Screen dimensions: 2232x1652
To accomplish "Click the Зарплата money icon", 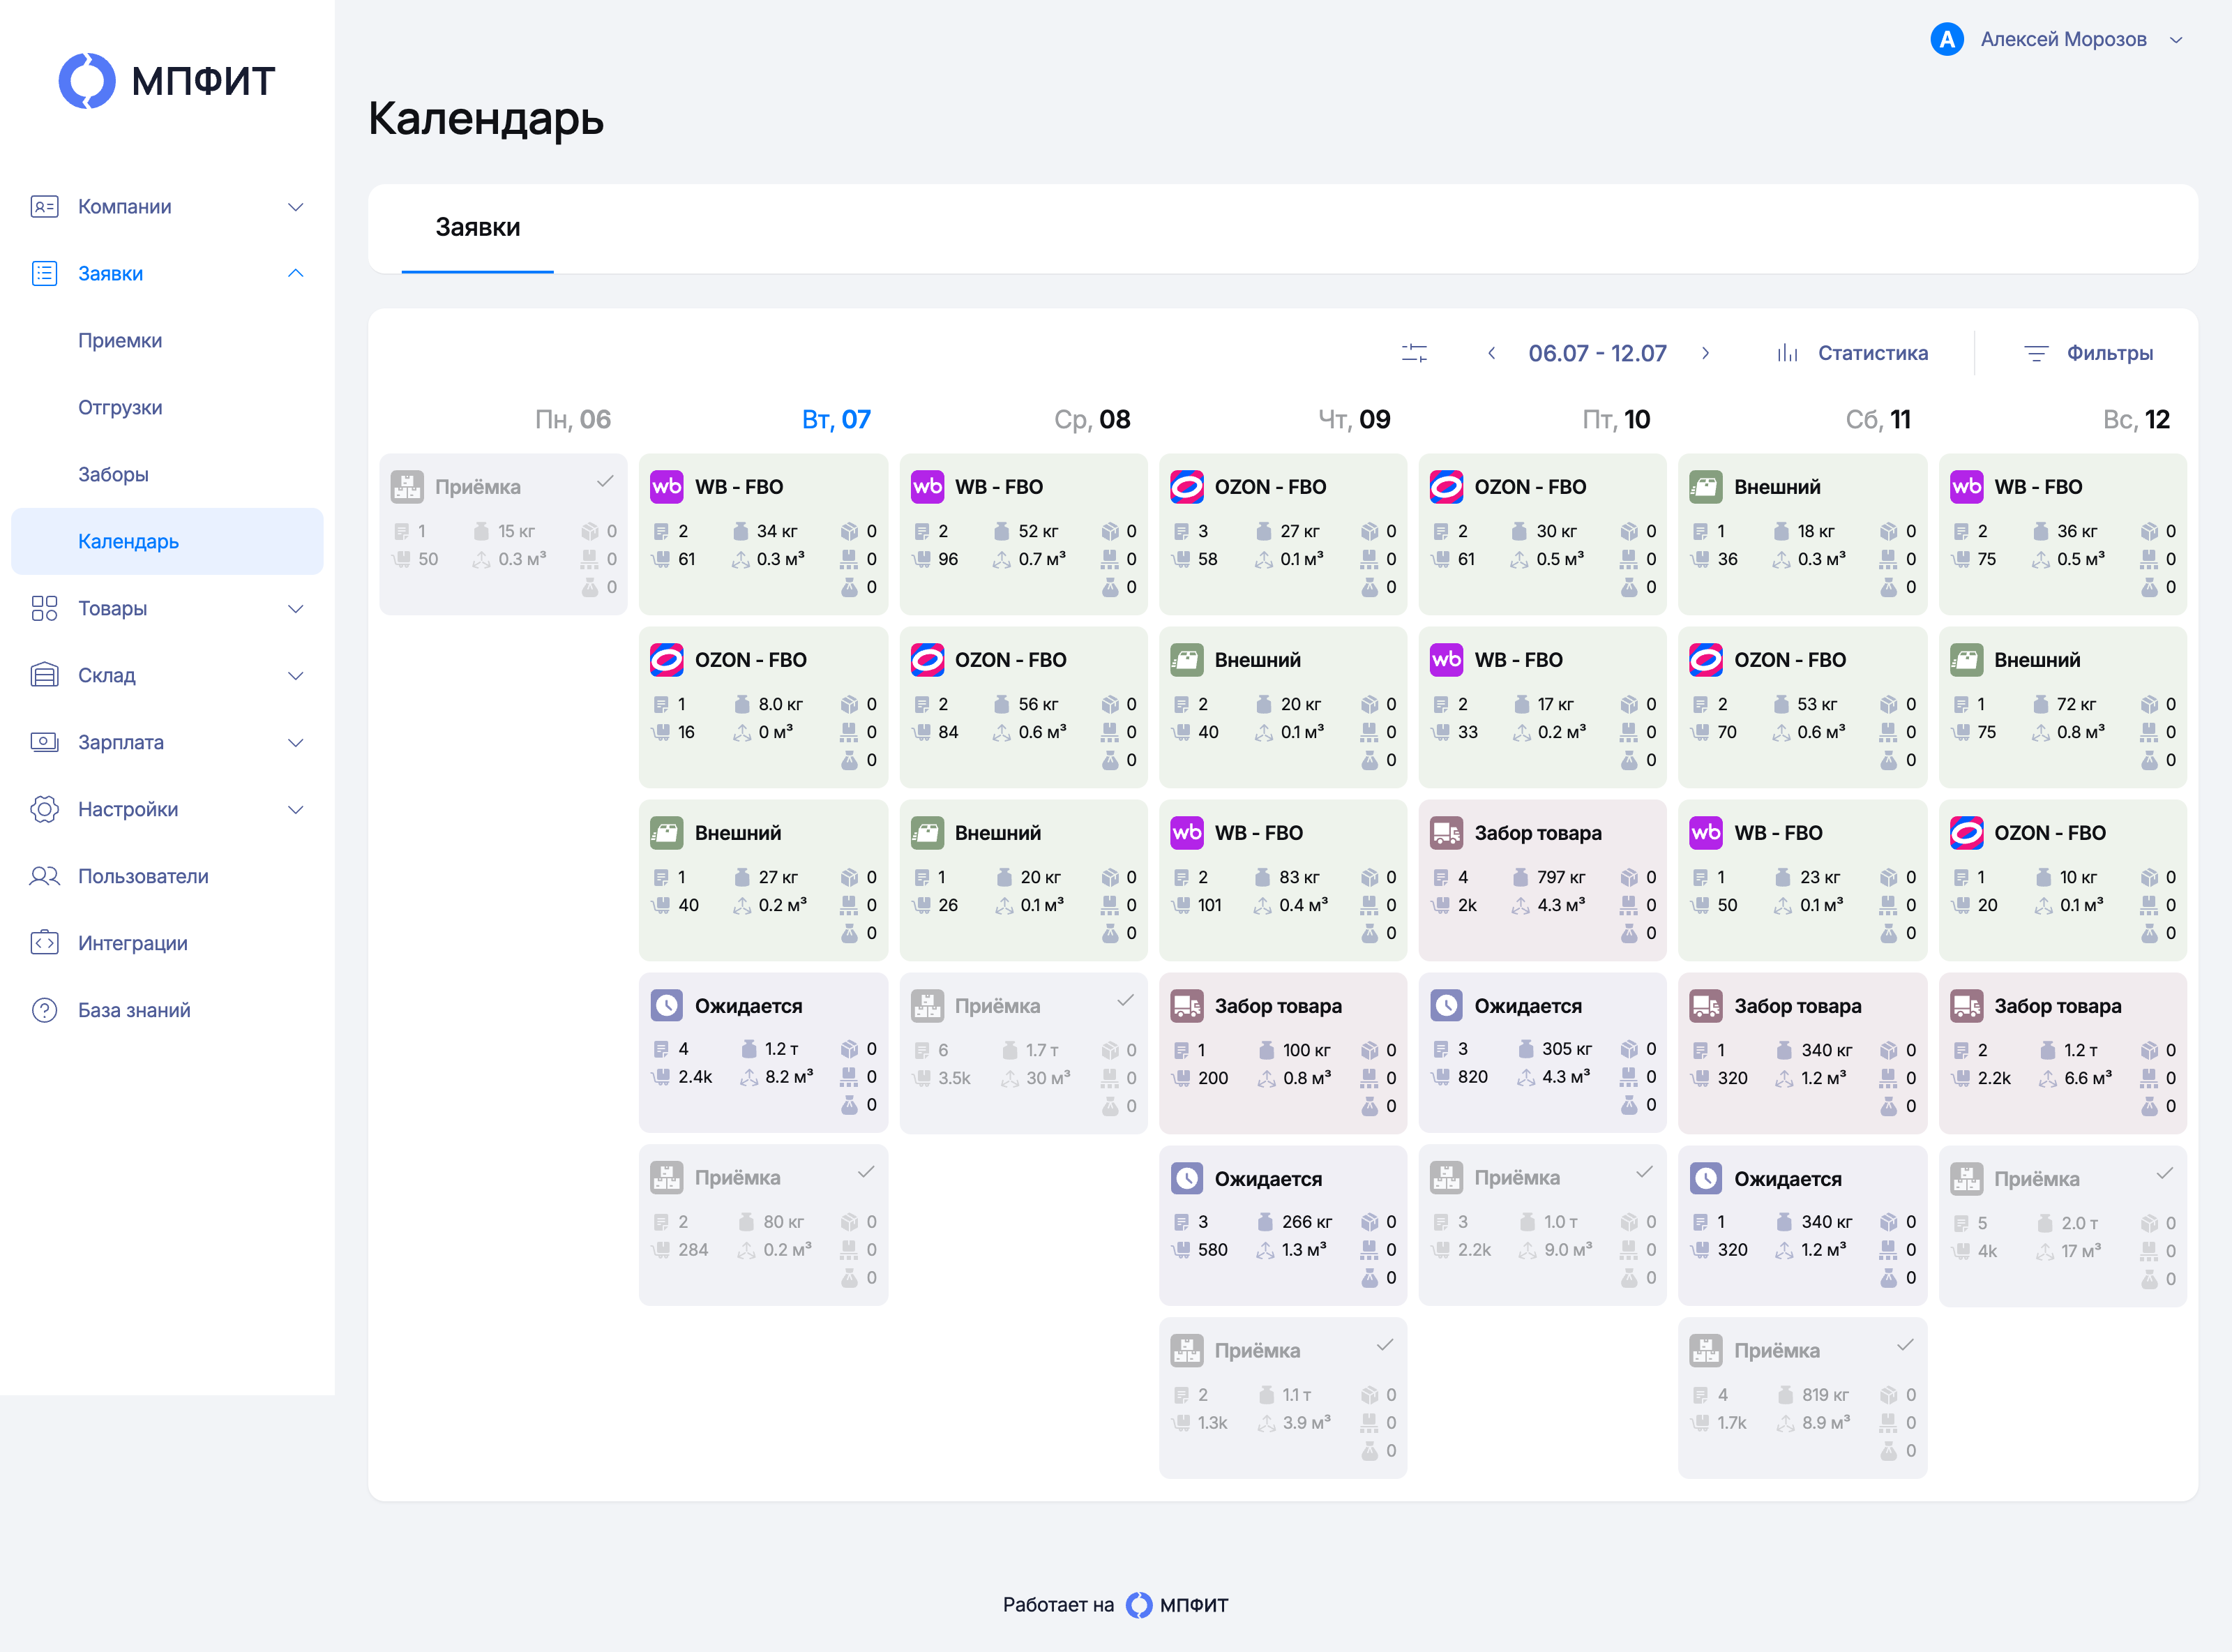I will click(x=44, y=742).
